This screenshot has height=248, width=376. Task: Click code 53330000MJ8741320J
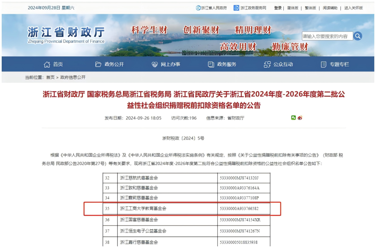click(239, 178)
